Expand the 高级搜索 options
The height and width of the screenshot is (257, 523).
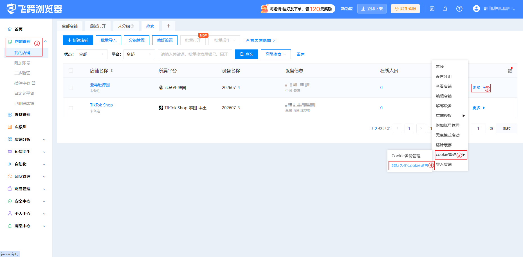(276, 54)
